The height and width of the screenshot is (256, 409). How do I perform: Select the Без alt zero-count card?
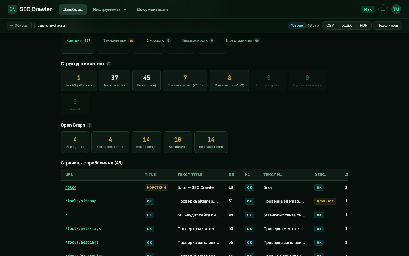click(75, 104)
